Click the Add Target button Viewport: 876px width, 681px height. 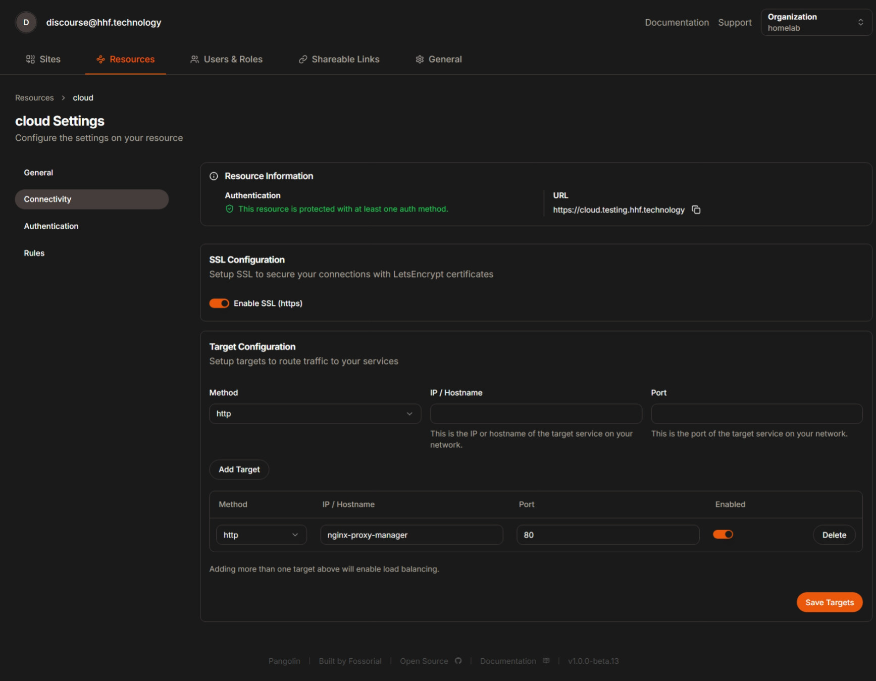click(239, 469)
